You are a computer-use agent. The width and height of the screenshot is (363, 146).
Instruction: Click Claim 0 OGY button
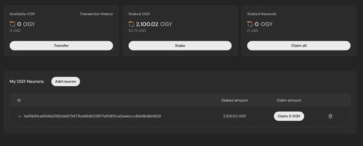[x=289, y=116]
